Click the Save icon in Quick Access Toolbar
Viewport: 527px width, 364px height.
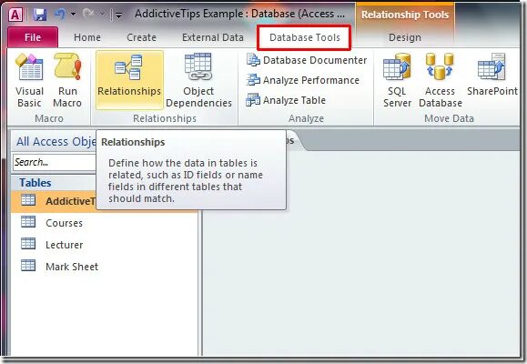point(40,15)
